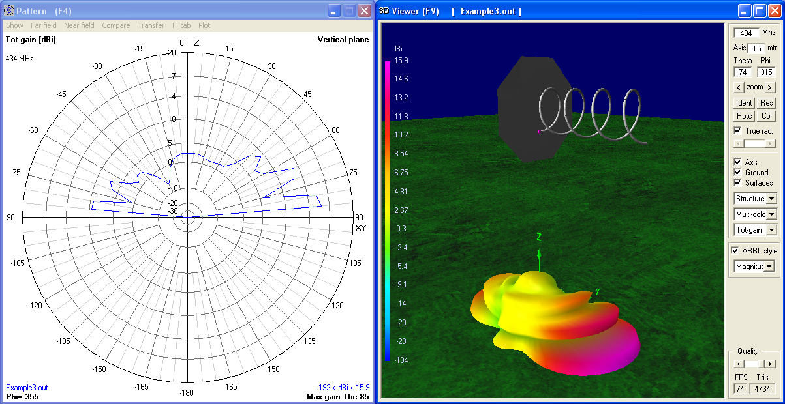The image size is (785, 404).
Task: Click the Rotc button
Action: click(x=744, y=115)
